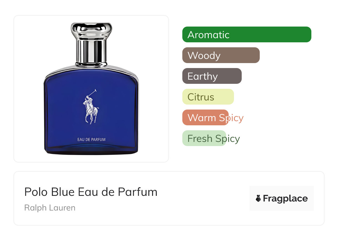The width and height of the screenshot is (338, 239).
Task: Open the Ralph Lauren brand link
Action: (x=50, y=208)
